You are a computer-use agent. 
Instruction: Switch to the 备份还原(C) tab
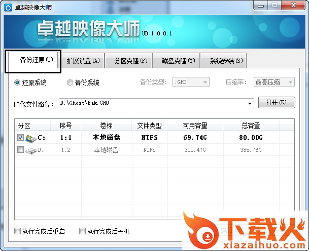[x=32, y=60]
